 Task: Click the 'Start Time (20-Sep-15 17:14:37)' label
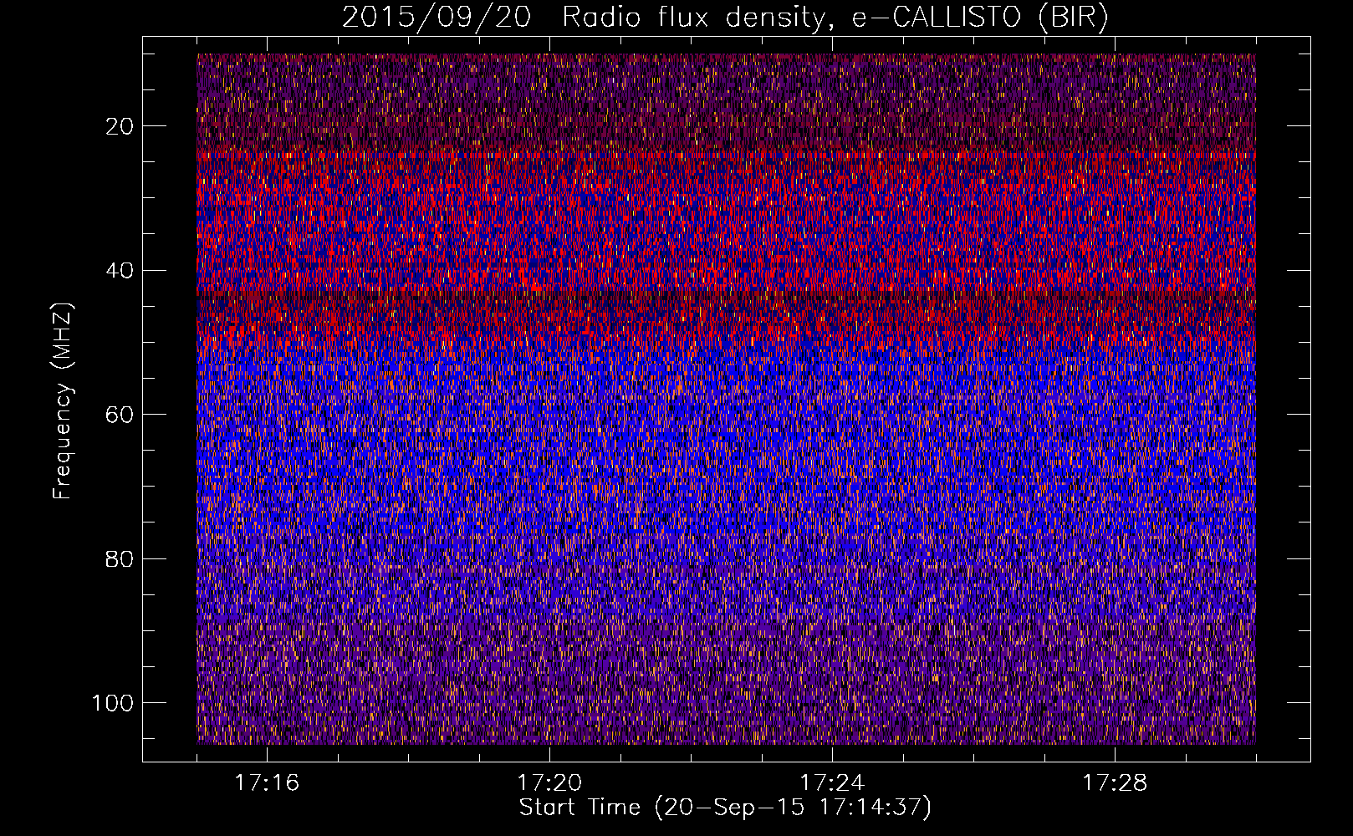coord(725,808)
